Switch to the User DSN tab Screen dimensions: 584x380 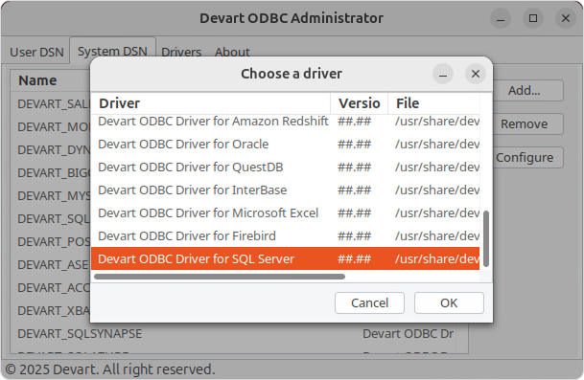[x=36, y=52]
